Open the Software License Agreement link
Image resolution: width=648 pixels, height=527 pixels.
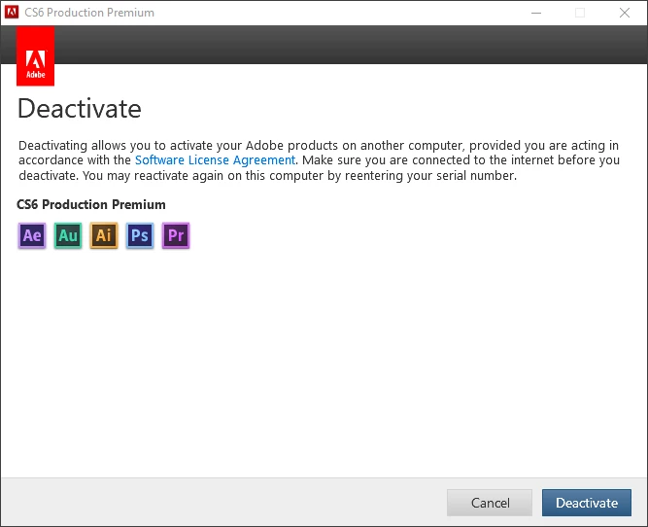(x=215, y=160)
